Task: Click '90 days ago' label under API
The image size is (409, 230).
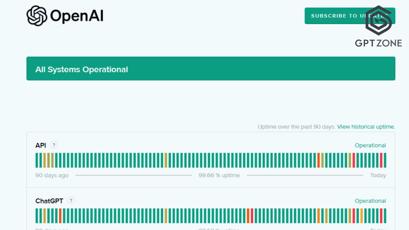Action: point(52,175)
